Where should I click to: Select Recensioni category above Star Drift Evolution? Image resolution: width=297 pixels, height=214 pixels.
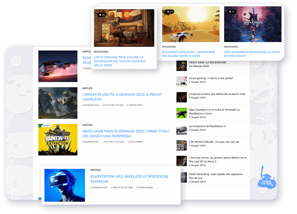(169, 47)
